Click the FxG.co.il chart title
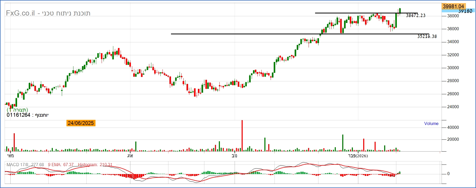476x188 pixels. [x=48, y=13]
